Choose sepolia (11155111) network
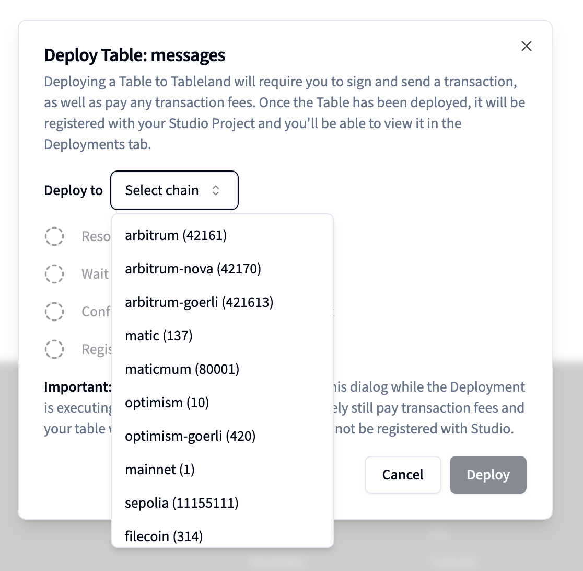 click(x=182, y=503)
